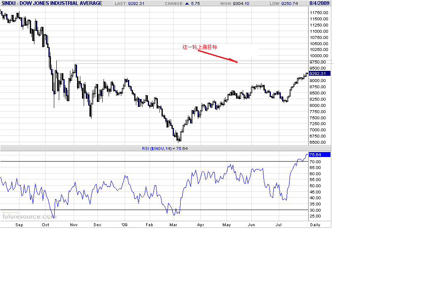444x285 pixels.
Task: Click the Nov month label
Action: point(74,225)
